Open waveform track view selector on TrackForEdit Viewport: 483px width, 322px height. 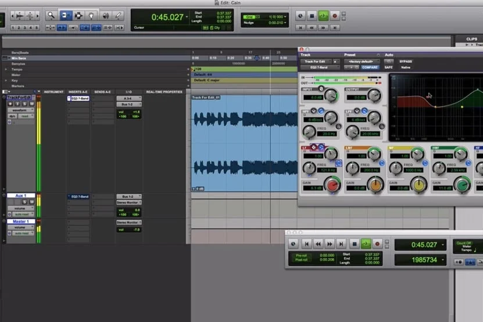(x=21, y=110)
